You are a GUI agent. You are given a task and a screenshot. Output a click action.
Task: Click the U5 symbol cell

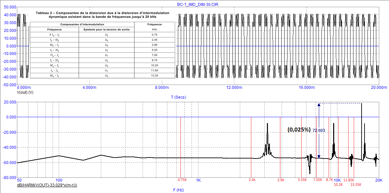[x=107, y=34]
